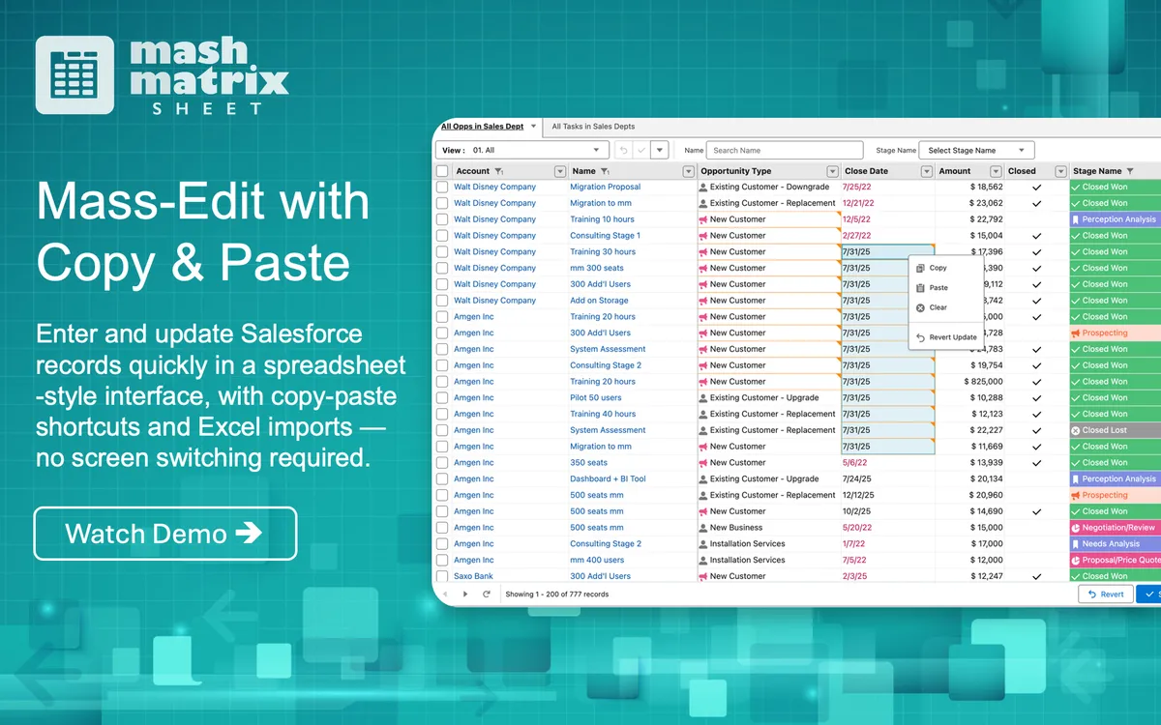Screen dimensions: 1161x725
Task: Check the Pilot 50 users row checkbox
Action: pyautogui.click(x=442, y=397)
